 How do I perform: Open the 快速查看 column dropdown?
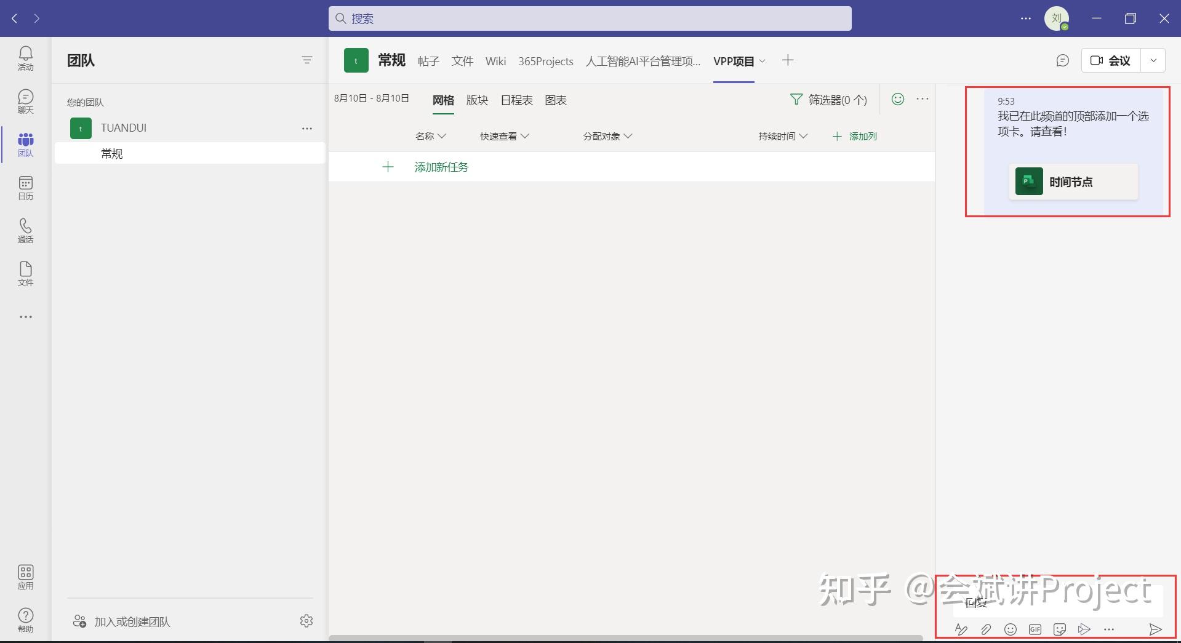[x=505, y=136]
